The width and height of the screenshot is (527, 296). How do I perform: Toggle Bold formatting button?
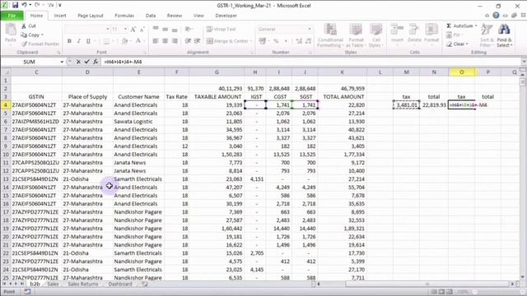[69, 41]
